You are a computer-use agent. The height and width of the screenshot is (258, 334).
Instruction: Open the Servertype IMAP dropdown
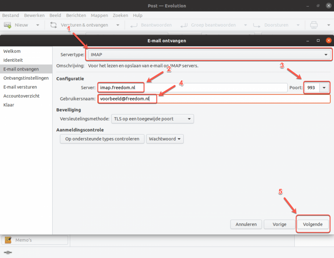coord(209,55)
